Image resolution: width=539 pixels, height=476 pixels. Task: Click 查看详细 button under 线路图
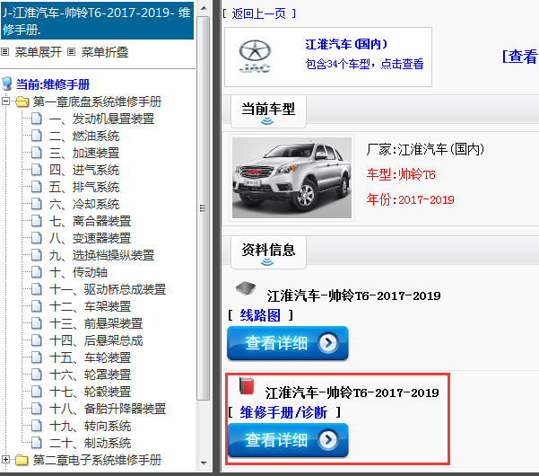click(x=288, y=343)
